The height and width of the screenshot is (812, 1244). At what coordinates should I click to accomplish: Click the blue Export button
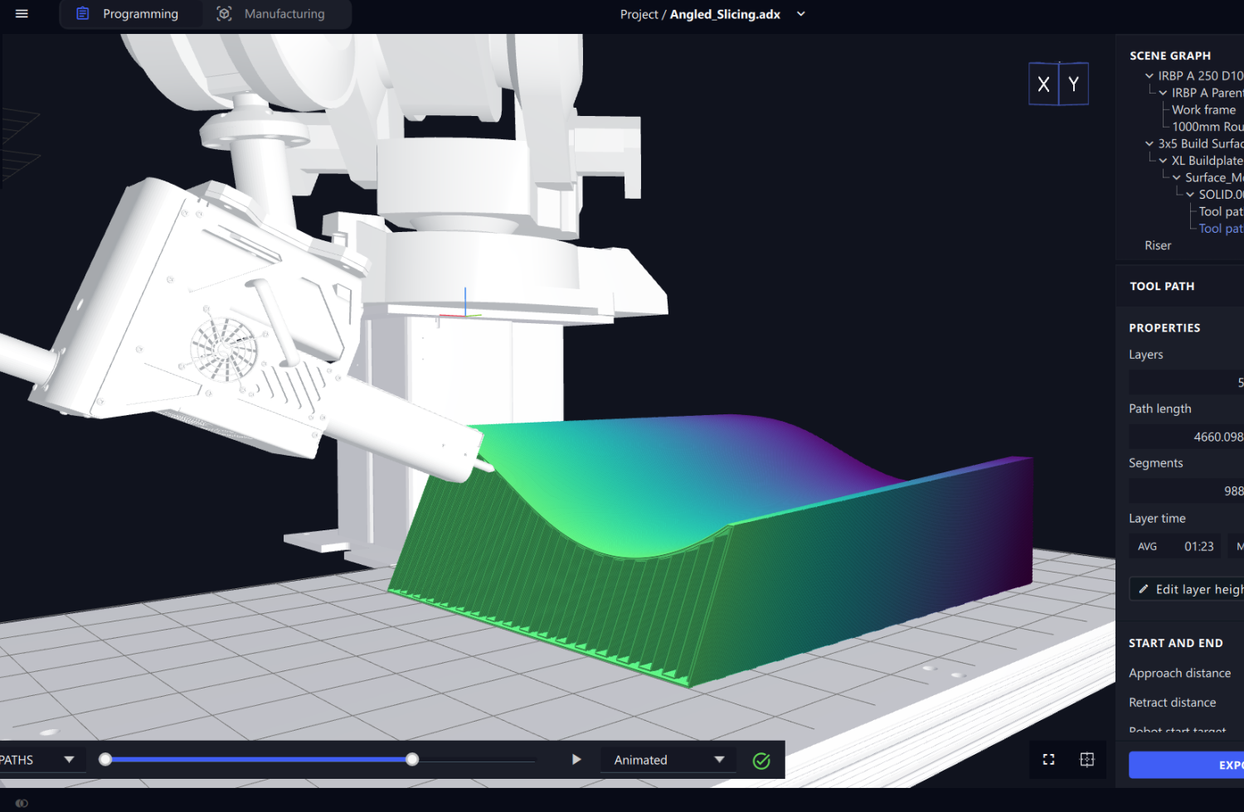(x=1188, y=765)
